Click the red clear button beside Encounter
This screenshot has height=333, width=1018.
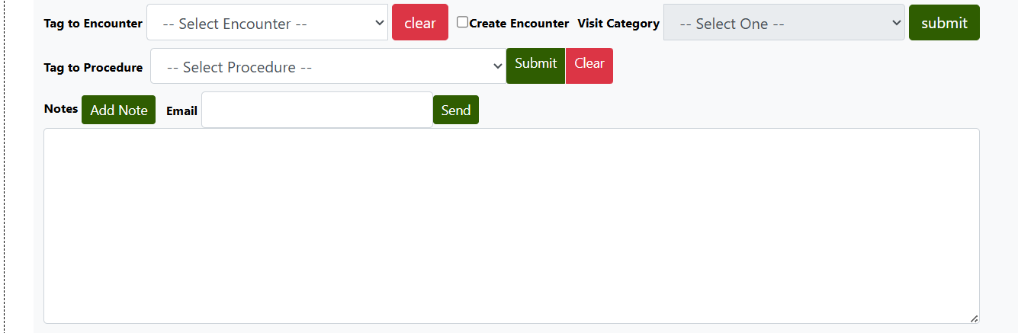pos(420,23)
